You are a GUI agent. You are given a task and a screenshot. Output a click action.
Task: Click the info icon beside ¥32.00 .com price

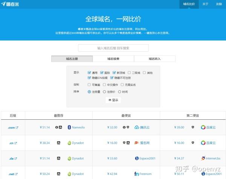(124, 127)
